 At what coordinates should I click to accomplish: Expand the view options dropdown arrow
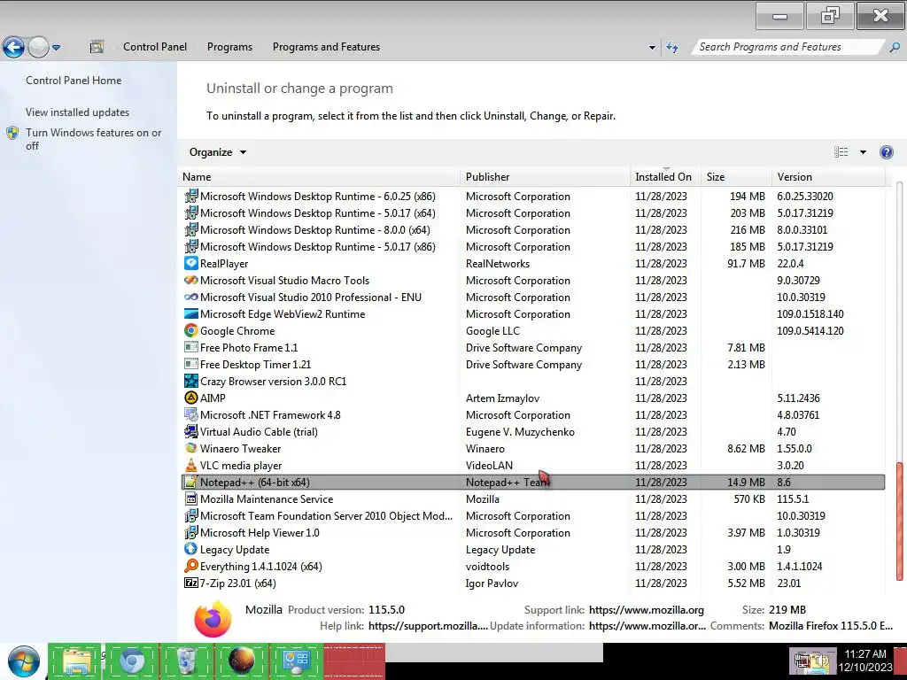[x=863, y=152]
